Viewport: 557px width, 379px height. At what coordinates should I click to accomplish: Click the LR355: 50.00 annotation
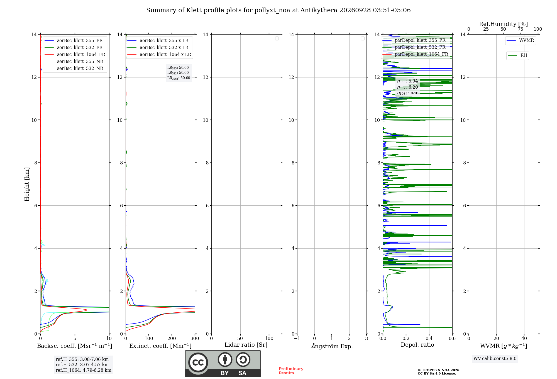[178, 68]
